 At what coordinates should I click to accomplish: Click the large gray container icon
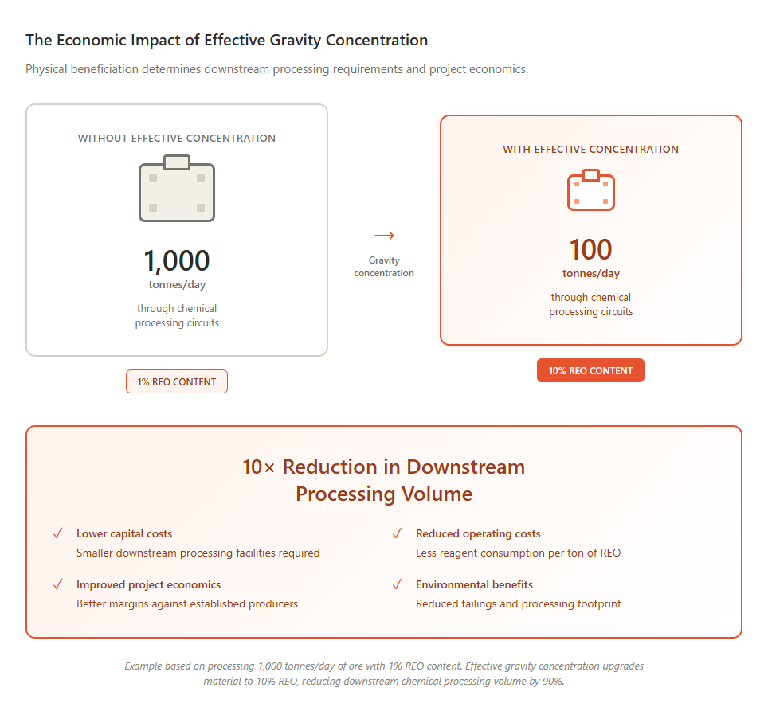(x=176, y=189)
